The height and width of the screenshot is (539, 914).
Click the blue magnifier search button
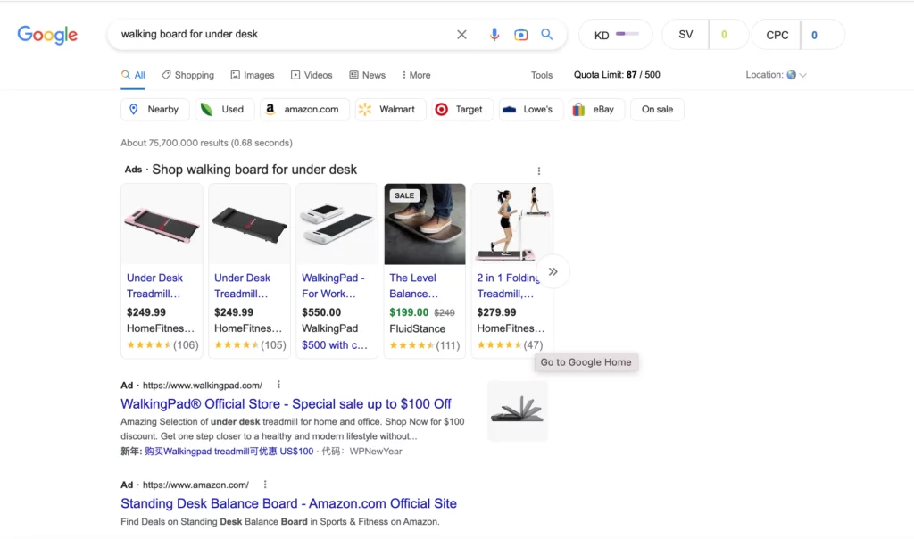(x=547, y=35)
